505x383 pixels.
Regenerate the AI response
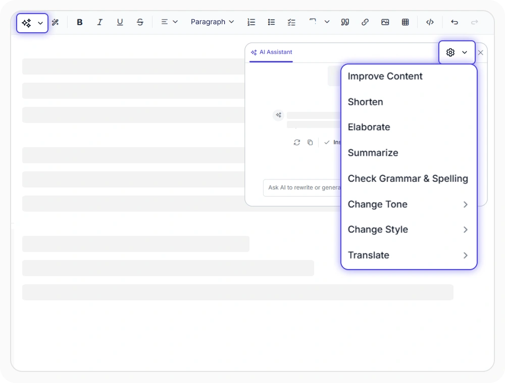pyautogui.click(x=297, y=142)
